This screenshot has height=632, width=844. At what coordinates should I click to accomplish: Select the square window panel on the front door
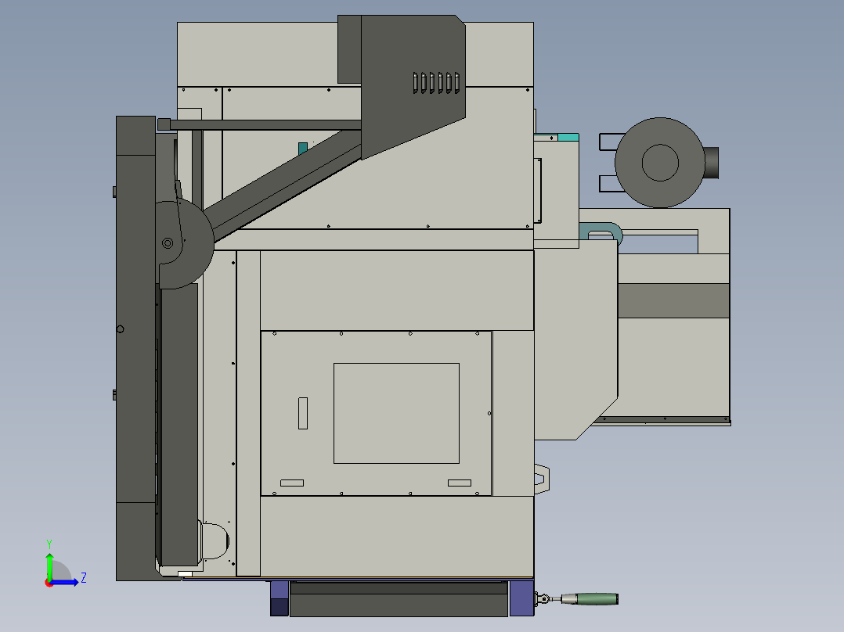click(x=396, y=413)
